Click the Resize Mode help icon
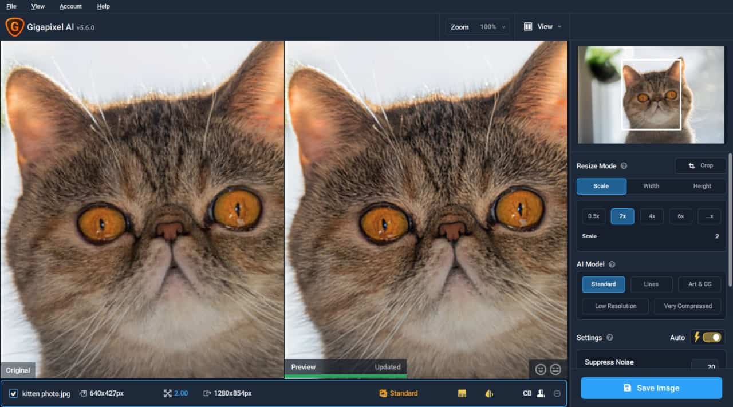 624,166
